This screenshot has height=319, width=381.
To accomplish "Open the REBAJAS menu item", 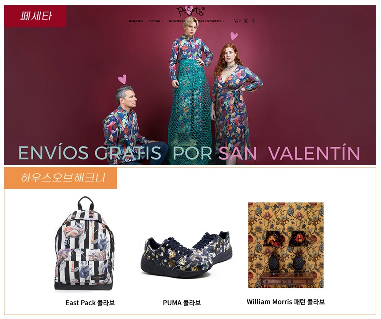I will 136,21.
